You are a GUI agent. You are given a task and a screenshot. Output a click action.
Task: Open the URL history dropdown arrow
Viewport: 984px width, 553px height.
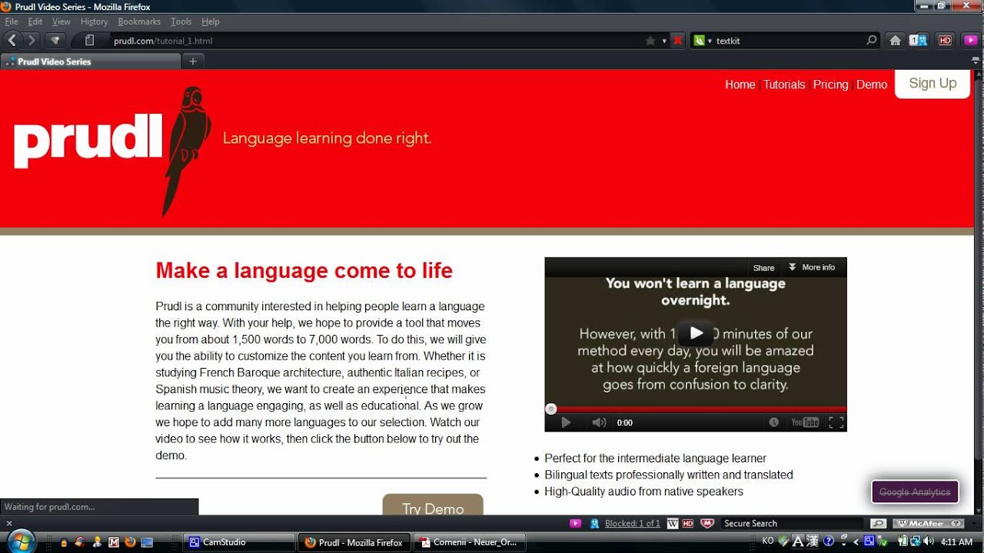pyautogui.click(x=664, y=41)
